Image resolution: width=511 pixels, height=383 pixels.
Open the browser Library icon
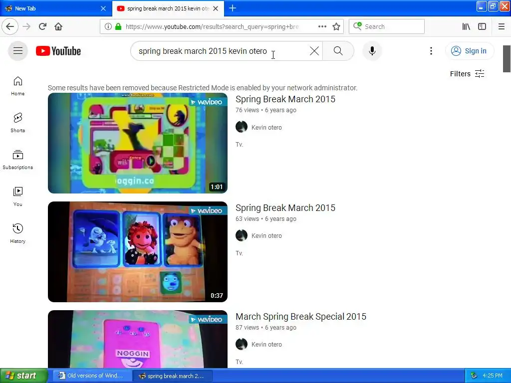point(466,26)
